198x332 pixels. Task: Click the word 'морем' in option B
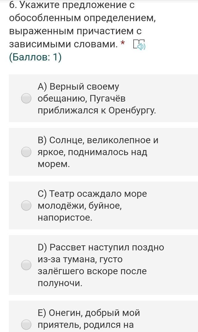click(x=54, y=164)
